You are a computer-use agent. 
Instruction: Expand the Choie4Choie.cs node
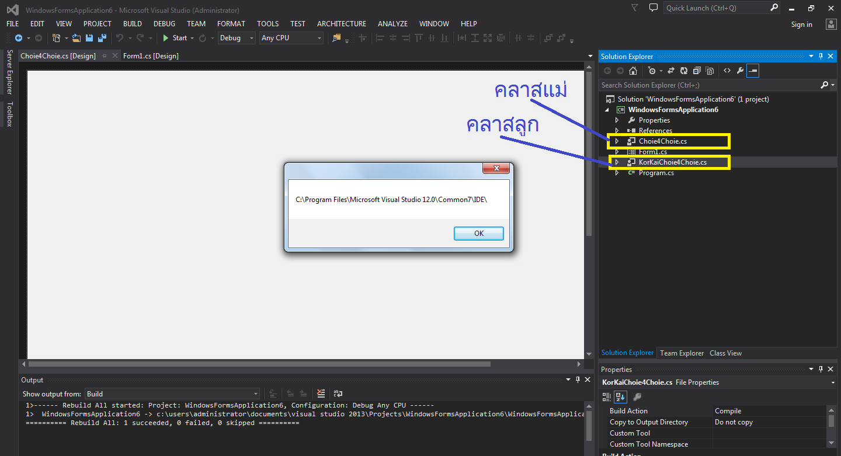617,141
